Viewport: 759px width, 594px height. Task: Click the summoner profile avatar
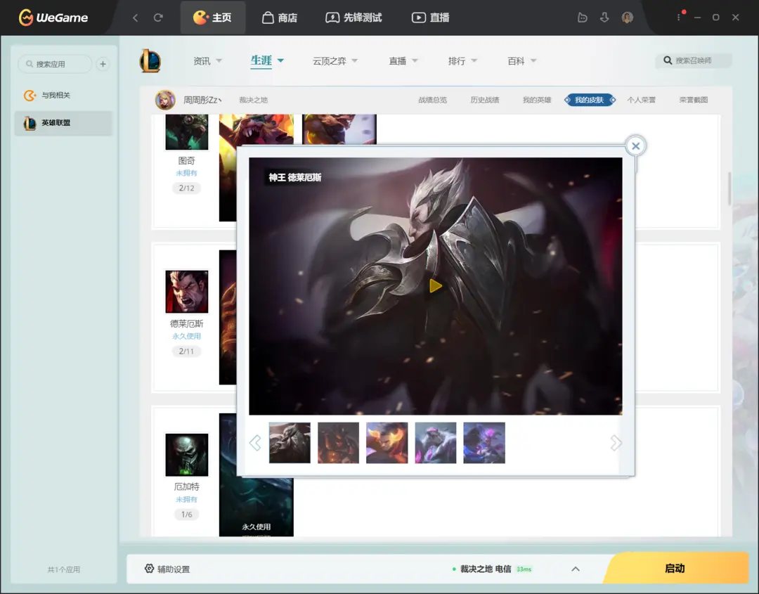click(165, 100)
